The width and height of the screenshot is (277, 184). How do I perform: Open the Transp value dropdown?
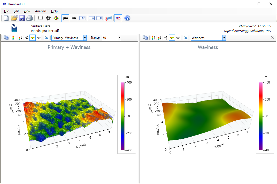point(119,38)
